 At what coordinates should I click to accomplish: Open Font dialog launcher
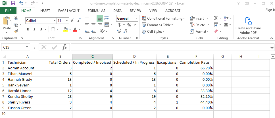point(80,38)
